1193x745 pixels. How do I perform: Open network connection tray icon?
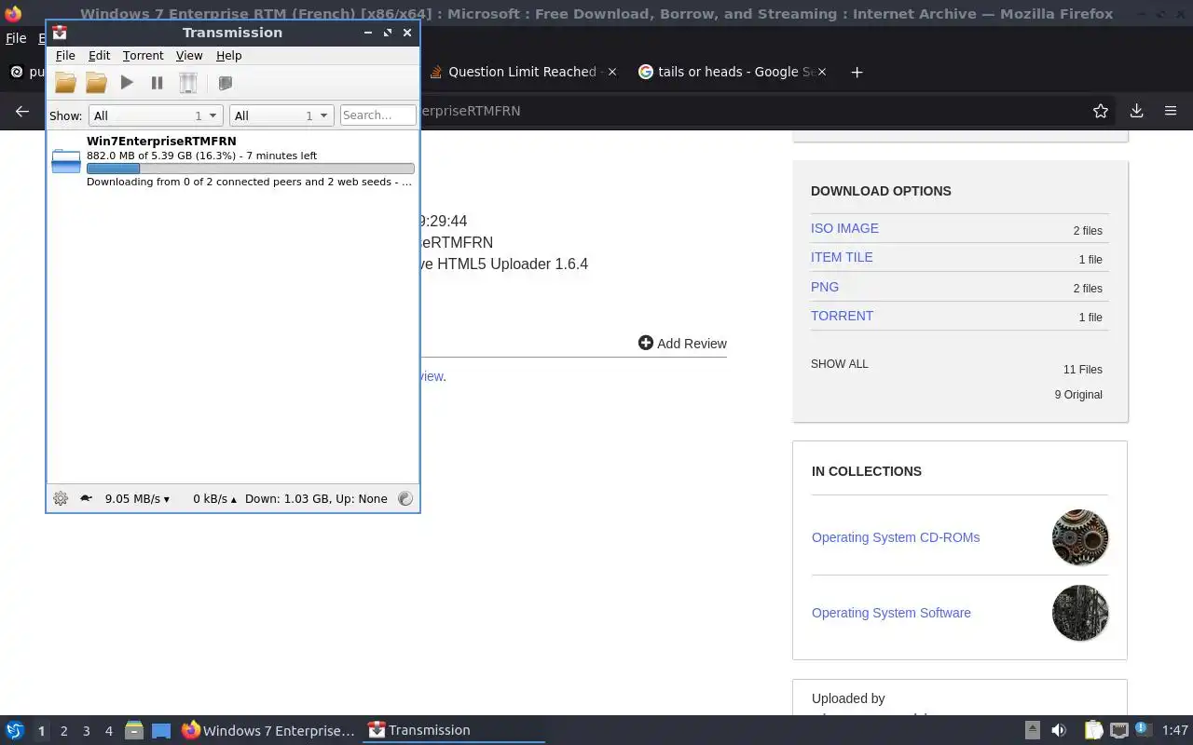[1119, 730]
